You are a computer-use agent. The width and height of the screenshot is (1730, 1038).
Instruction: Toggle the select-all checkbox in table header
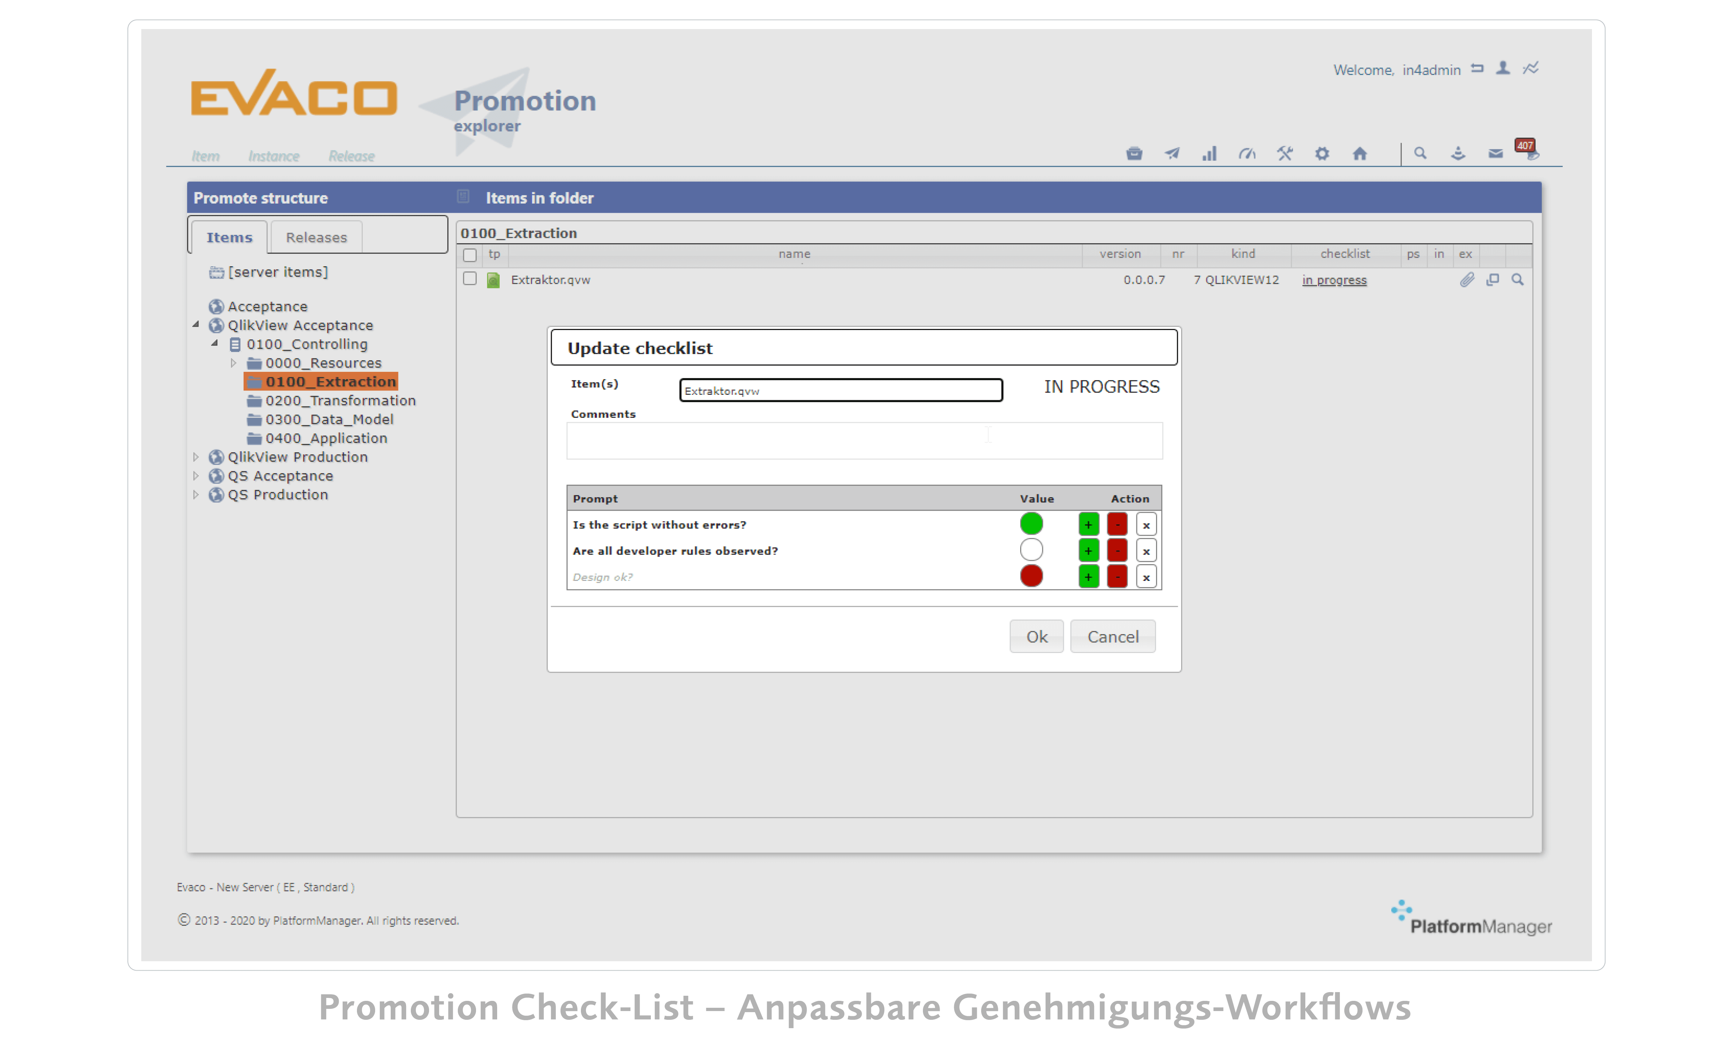pyautogui.click(x=470, y=255)
